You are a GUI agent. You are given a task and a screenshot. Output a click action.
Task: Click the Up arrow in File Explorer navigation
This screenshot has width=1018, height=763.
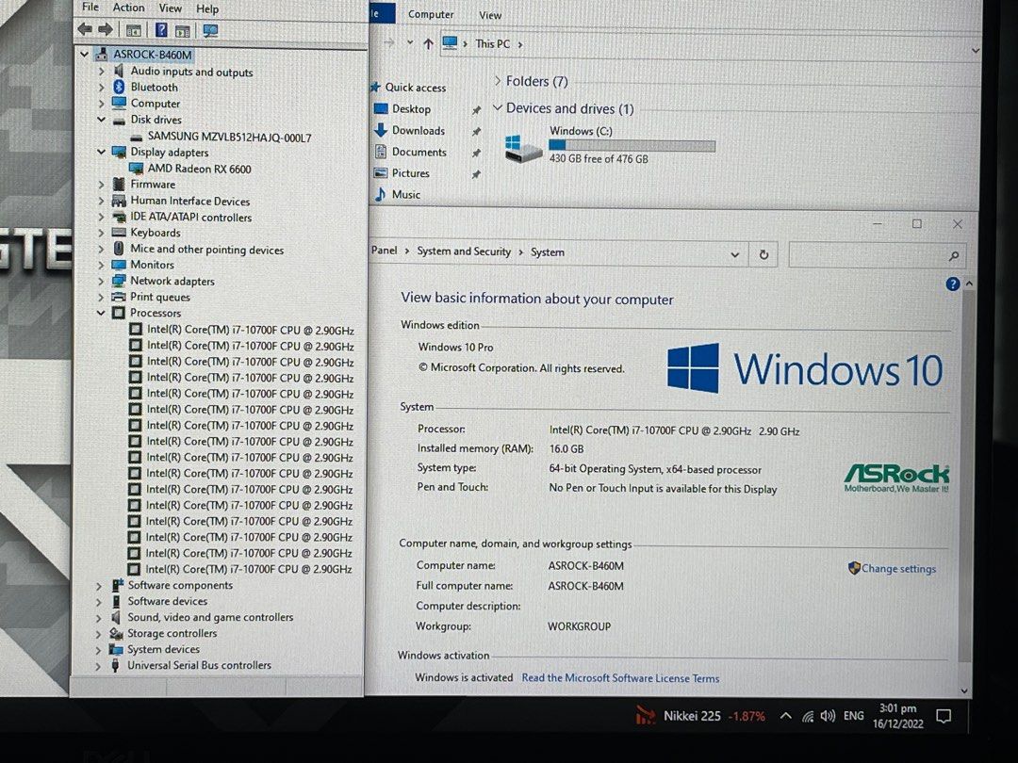pyautogui.click(x=429, y=43)
